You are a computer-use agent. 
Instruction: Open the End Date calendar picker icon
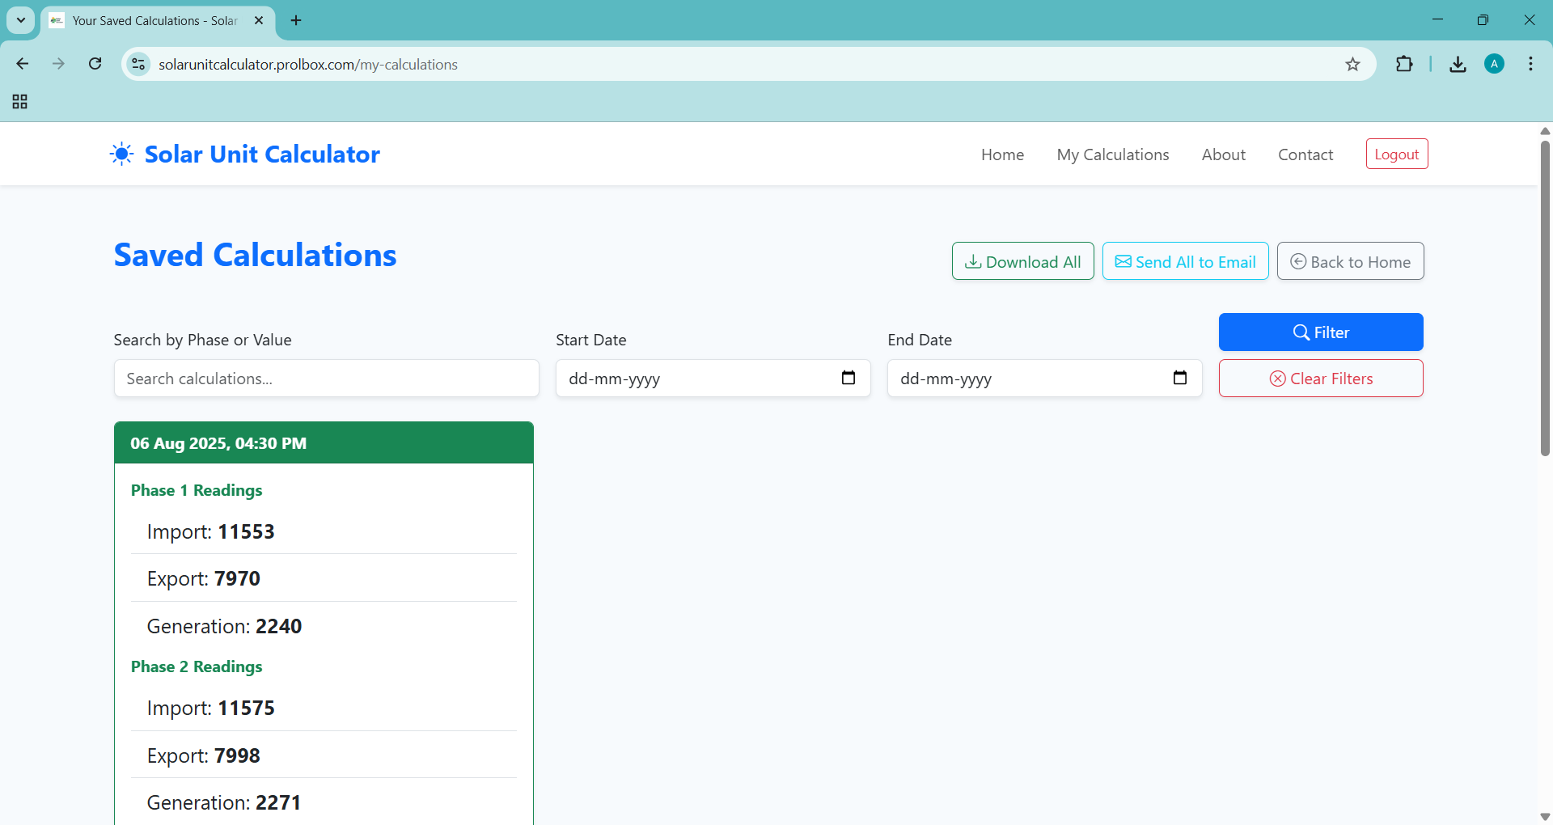click(1179, 378)
